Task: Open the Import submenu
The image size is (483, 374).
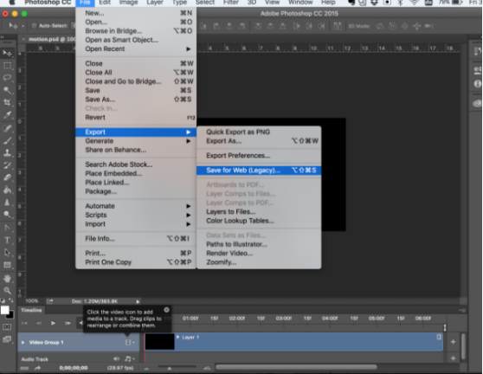Action: (136, 224)
